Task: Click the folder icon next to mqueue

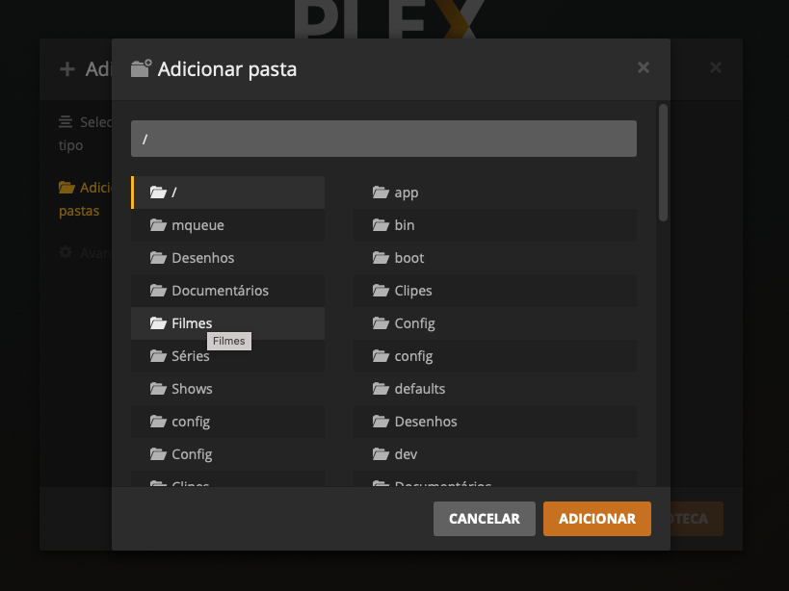Action: click(x=158, y=225)
